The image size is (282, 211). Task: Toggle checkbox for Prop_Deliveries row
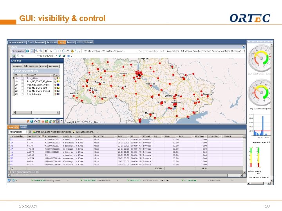pos(22,94)
